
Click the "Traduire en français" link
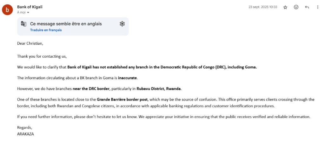[x=46, y=30]
